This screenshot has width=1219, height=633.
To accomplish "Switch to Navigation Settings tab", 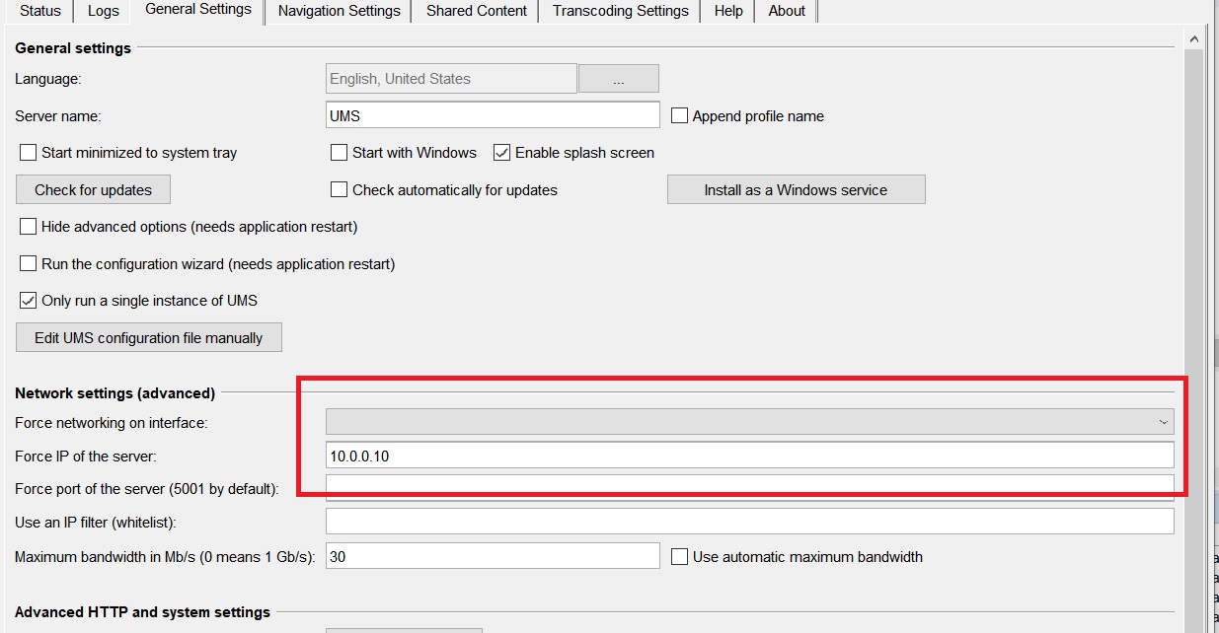I will (339, 11).
